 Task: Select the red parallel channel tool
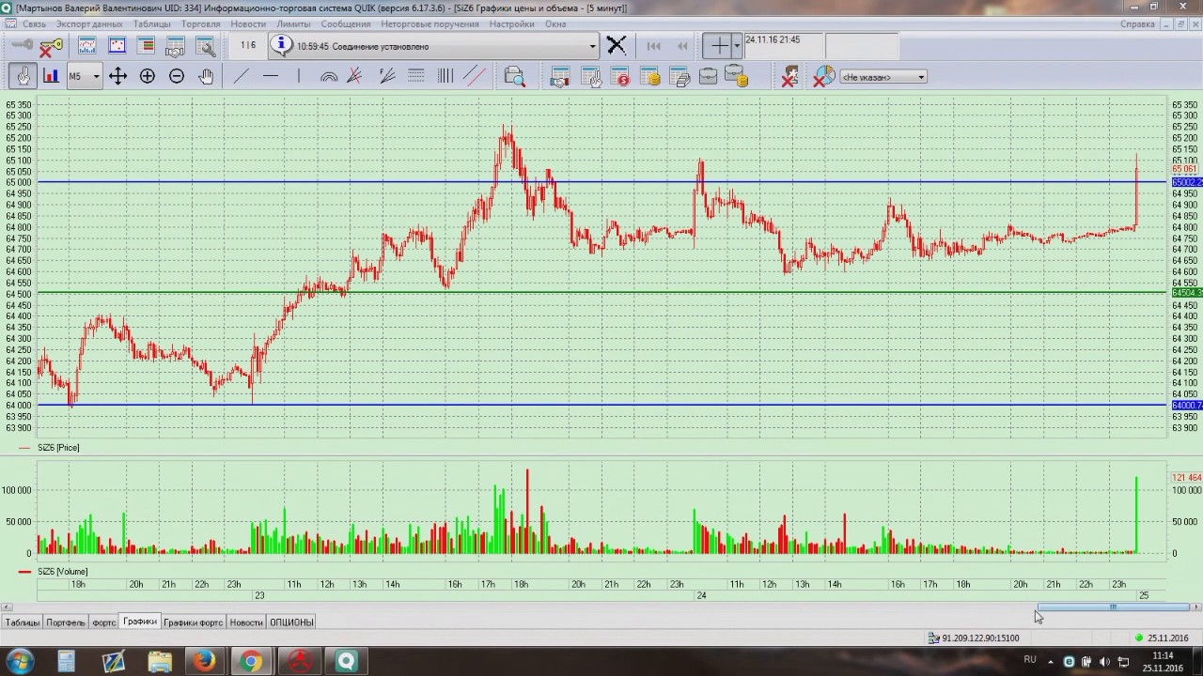point(475,76)
